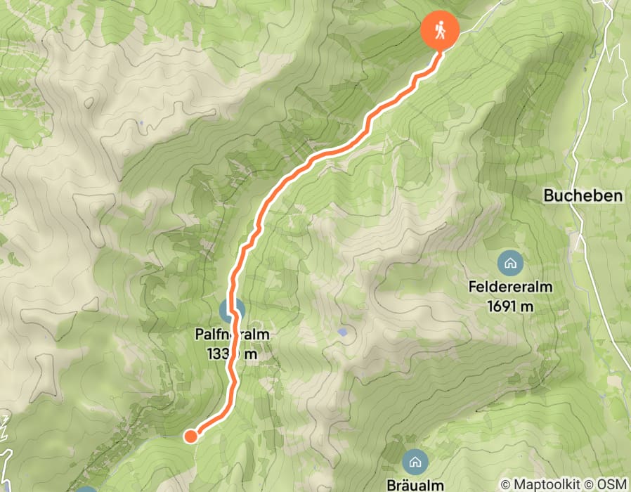
Task: Click the Bucheben village label
Action: click(x=583, y=195)
